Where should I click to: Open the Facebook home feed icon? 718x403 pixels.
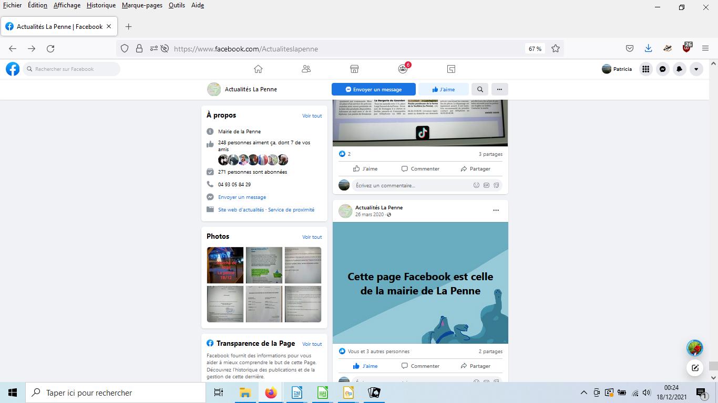point(258,69)
